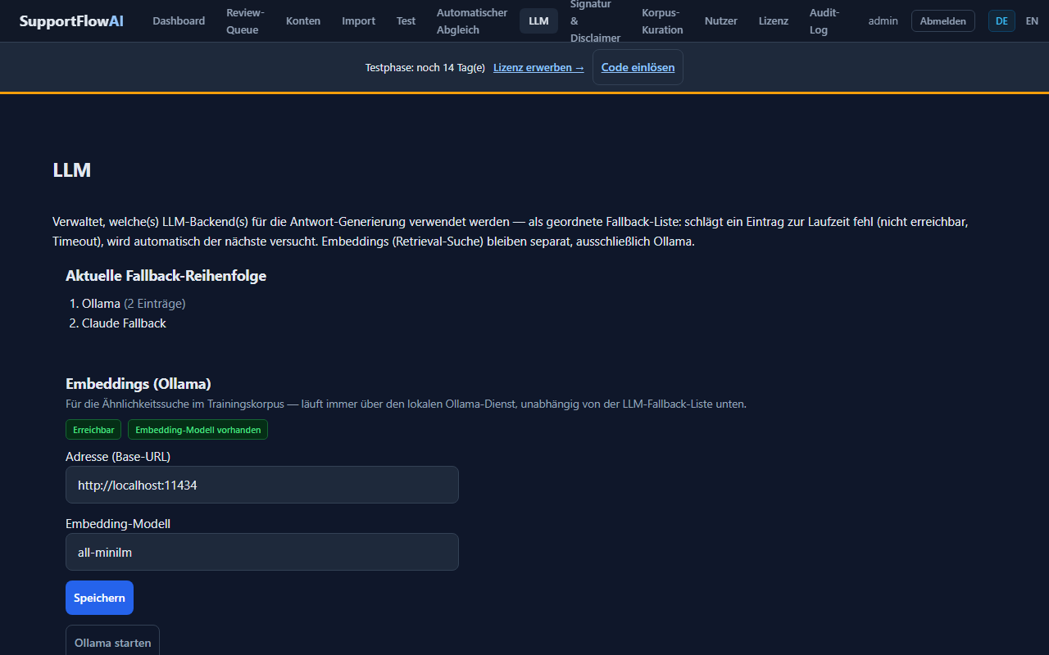Follow the Lizenz erwerben link
Screen dimensions: 1049x655
click(x=538, y=67)
